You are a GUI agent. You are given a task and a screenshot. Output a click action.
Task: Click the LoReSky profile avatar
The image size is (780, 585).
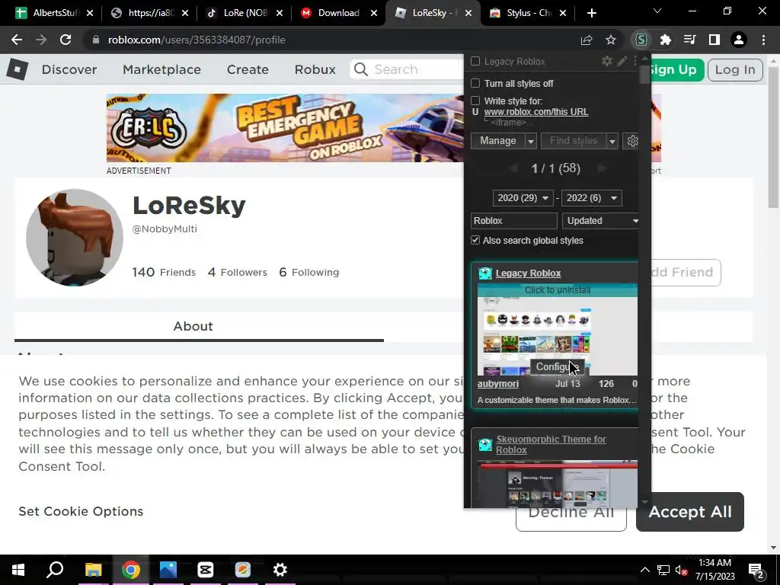click(75, 238)
